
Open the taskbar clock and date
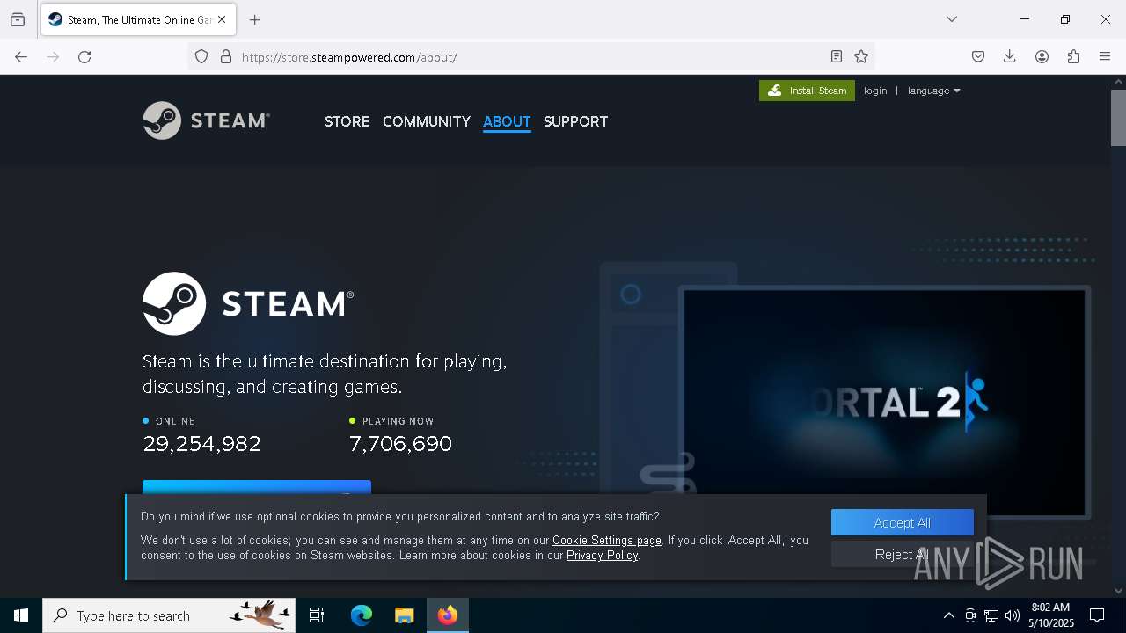point(1050,615)
